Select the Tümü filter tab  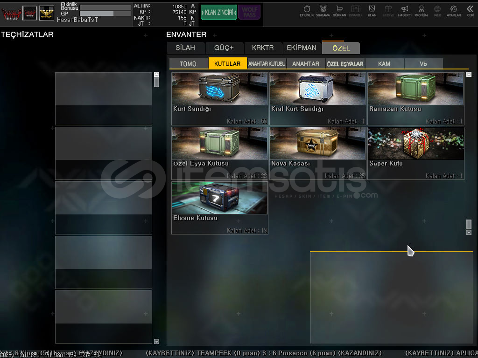click(188, 64)
